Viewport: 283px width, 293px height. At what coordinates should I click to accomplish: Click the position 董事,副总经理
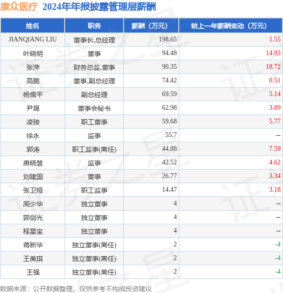click(x=94, y=81)
